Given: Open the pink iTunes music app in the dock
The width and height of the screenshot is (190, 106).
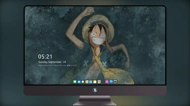Looking at the screenshot, I should click(x=107, y=82).
